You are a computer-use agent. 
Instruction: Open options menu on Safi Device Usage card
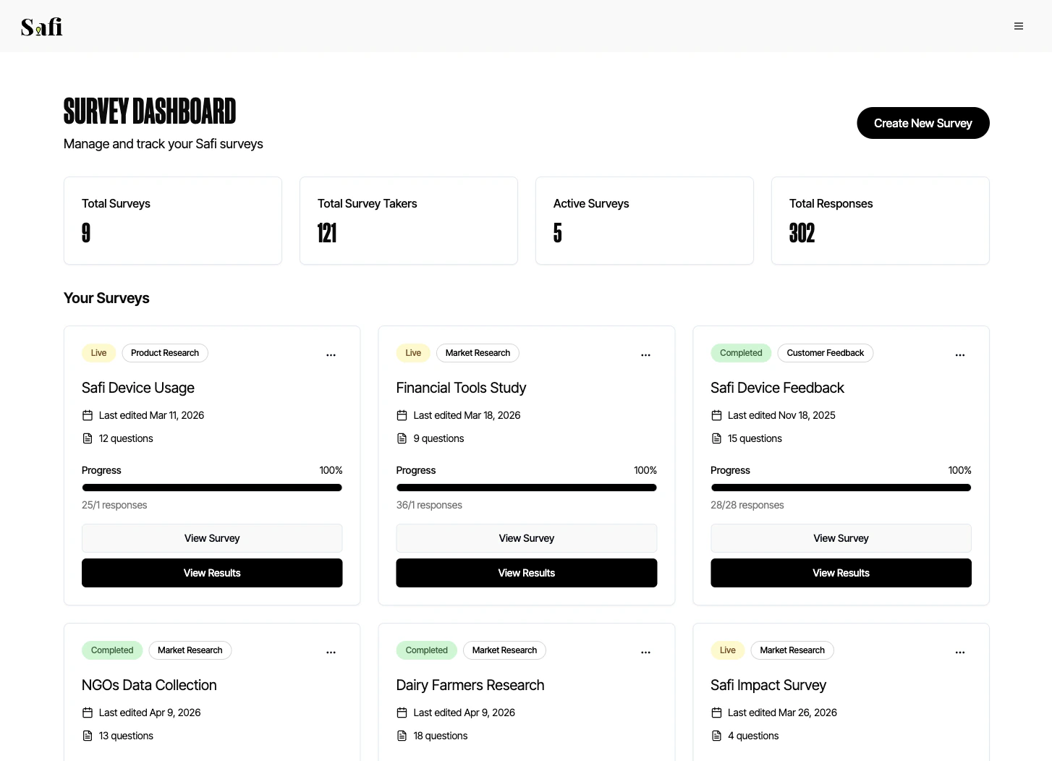[x=331, y=354]
